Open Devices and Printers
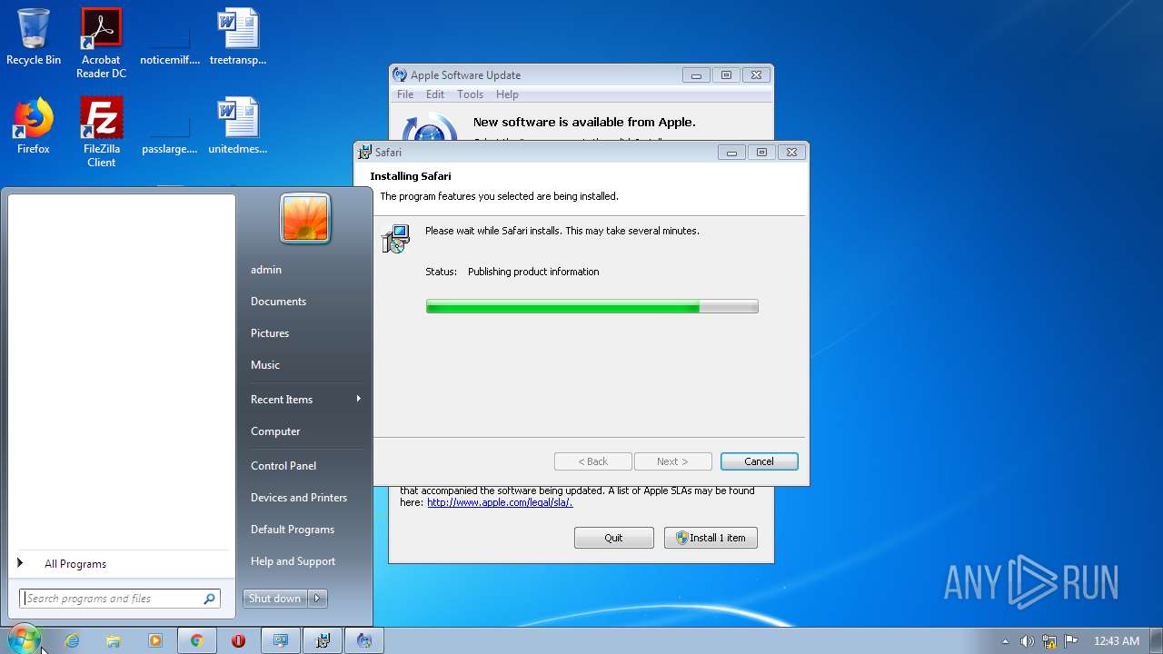 (299, 498)
